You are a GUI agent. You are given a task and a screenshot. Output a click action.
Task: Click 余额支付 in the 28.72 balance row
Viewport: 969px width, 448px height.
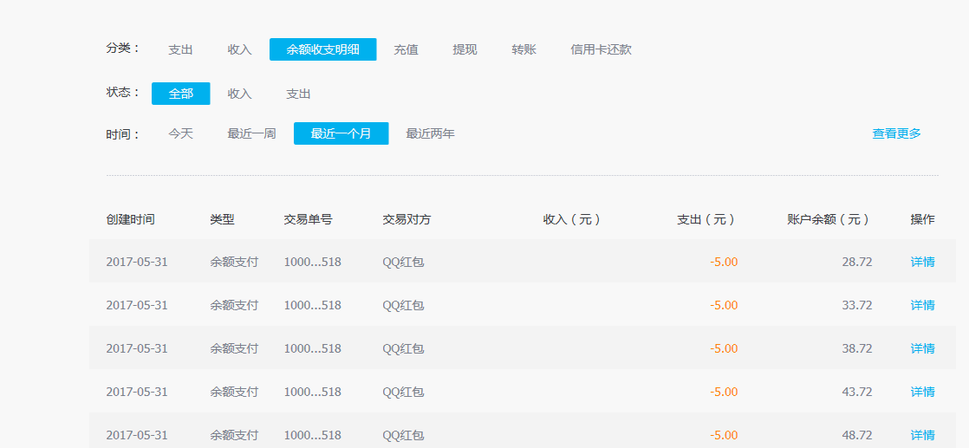[x=234, y=262]
